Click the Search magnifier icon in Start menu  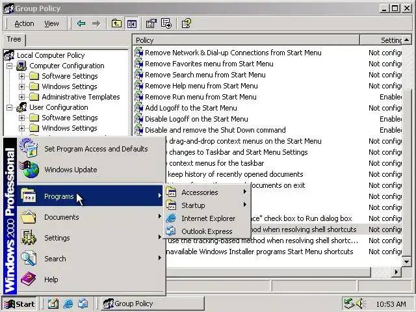[x=29, y=259]
